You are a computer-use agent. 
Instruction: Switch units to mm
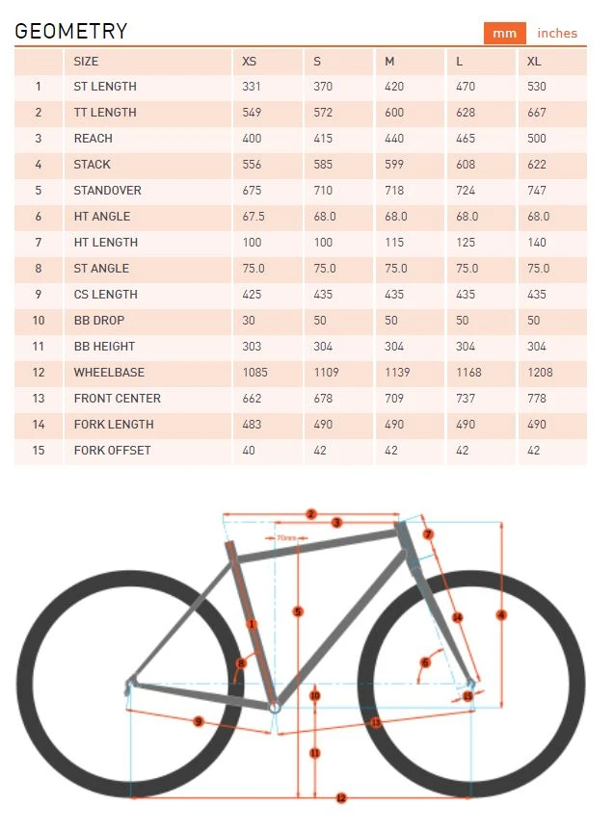[x=505, y=33]
